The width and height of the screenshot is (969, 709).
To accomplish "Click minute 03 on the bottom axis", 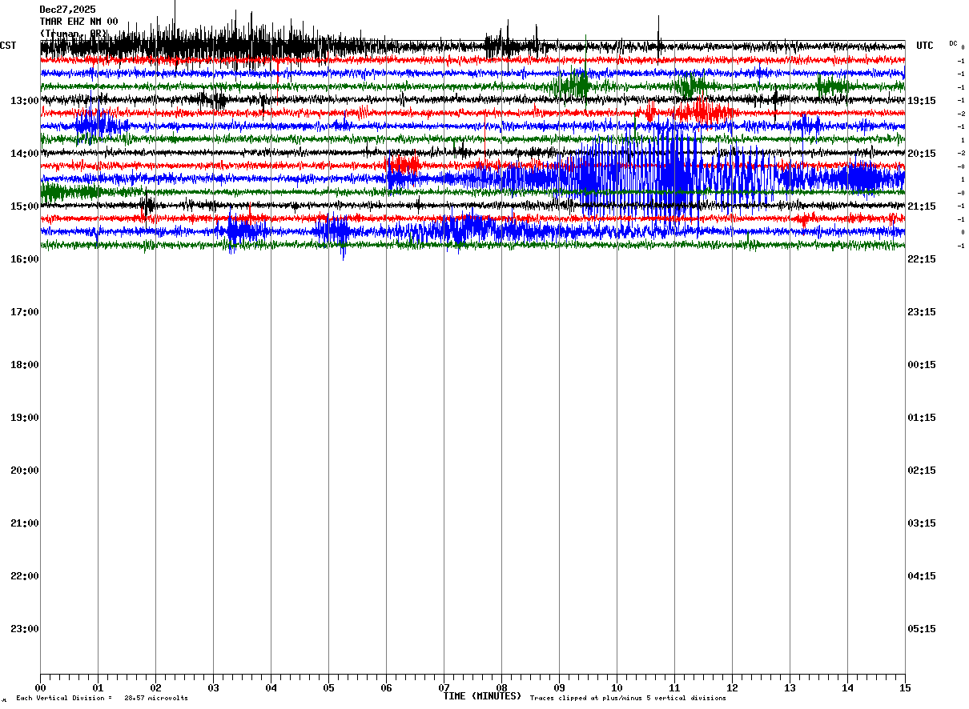I will (x=213, y=687).
